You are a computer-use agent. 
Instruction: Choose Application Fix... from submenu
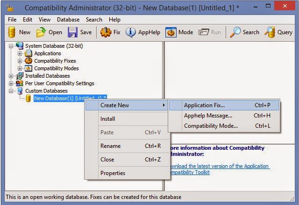point(224,105)
